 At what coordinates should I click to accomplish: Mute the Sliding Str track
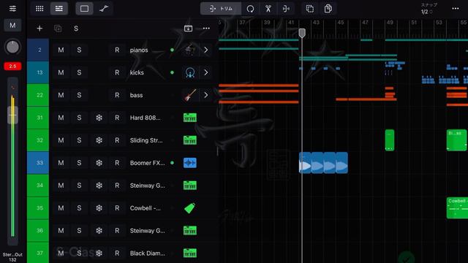(x=61, y=140)
